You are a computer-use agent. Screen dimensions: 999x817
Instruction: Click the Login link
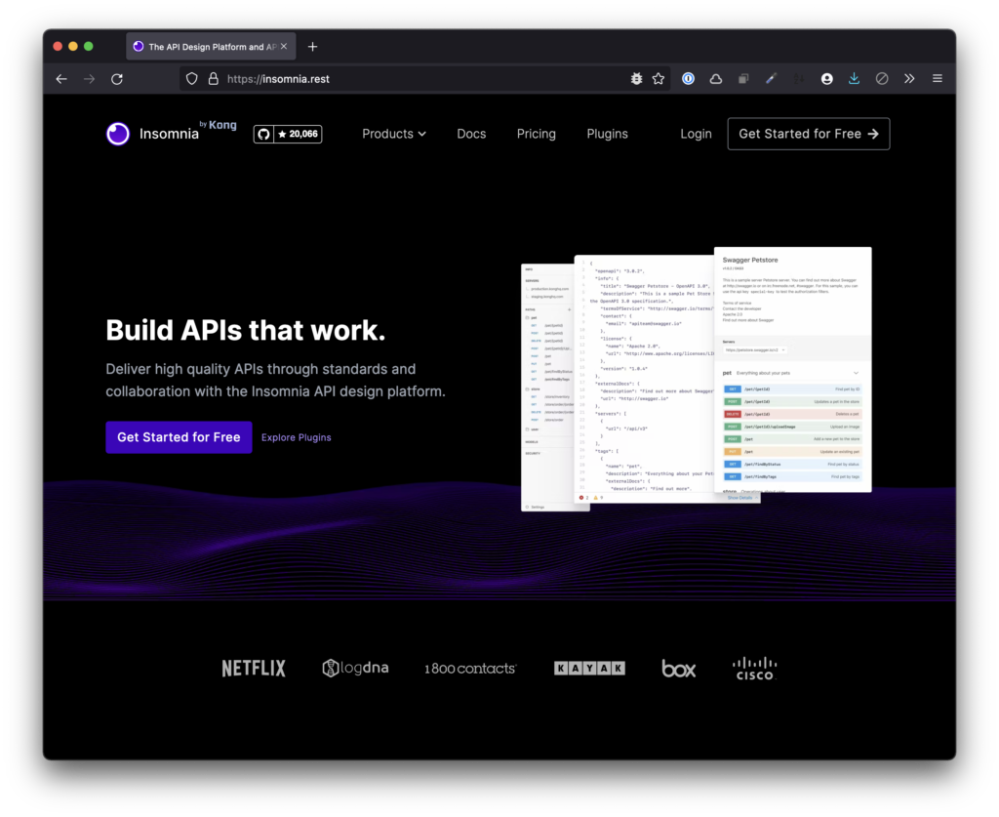(x=696, y=134)
